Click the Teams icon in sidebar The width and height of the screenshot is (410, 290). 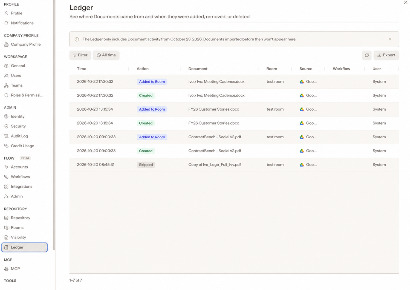(x=6, y=85)
